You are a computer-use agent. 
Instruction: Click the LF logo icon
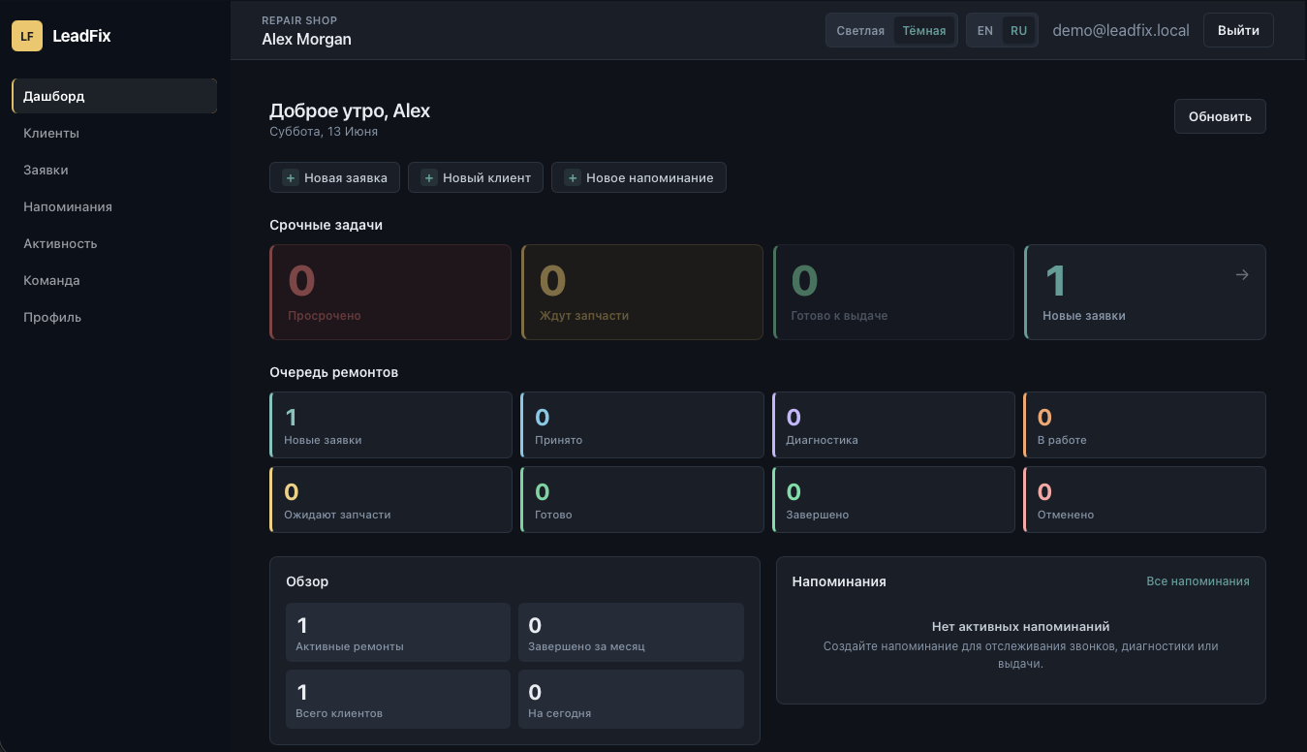(27, 36)
